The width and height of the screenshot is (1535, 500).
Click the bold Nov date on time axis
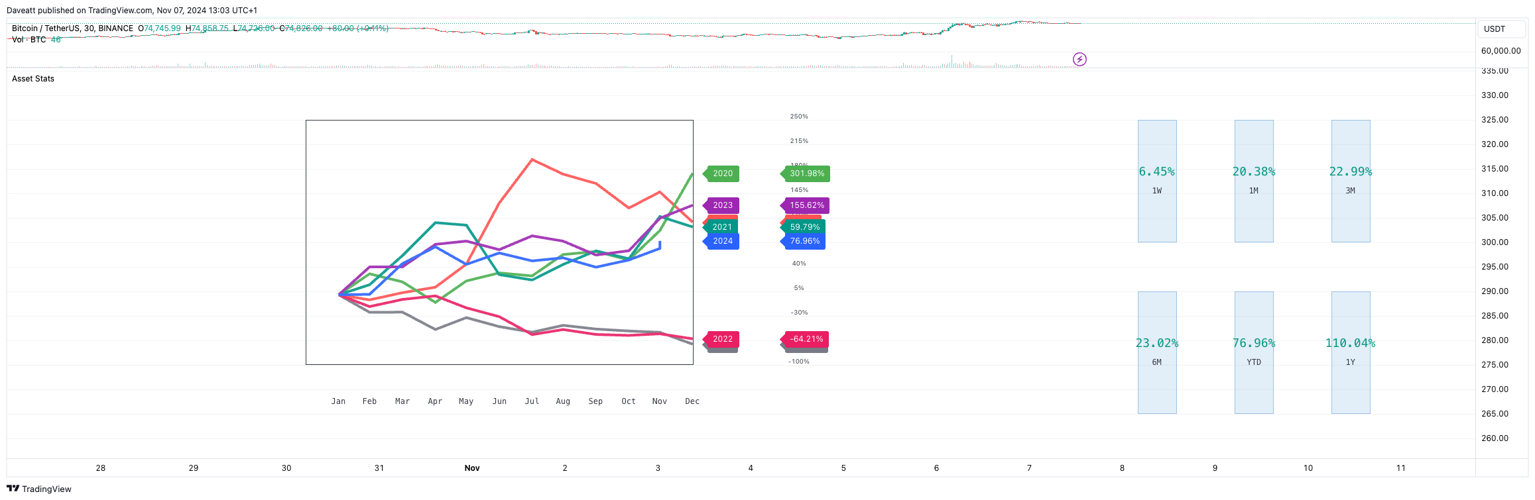pos(472,468)
